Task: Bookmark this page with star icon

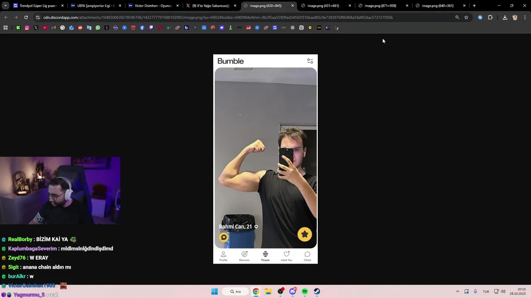Action: click(x=466, y=17)
